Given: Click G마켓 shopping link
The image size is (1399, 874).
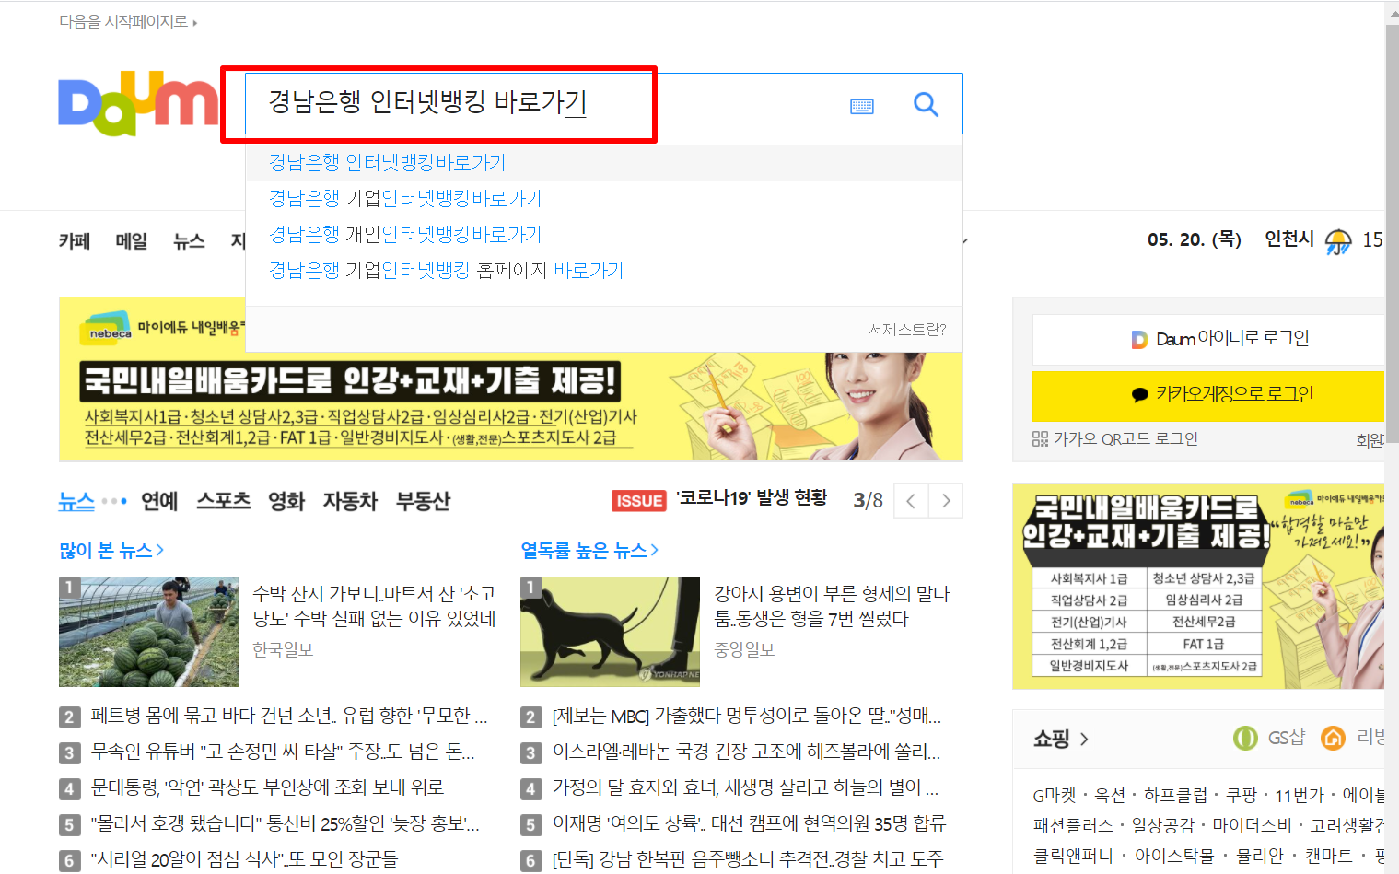Looking at the screenshot, I should click(1054, 795).
